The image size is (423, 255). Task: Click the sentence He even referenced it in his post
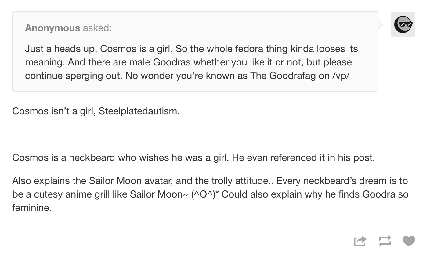click(x=303, y=157)
